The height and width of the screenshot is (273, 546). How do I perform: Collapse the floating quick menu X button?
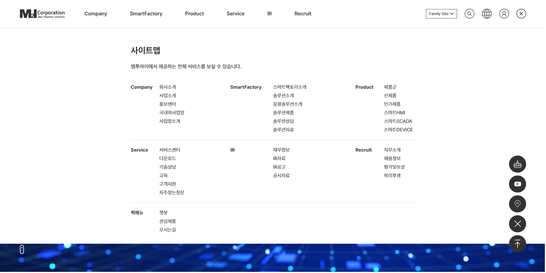pos(517,224)
